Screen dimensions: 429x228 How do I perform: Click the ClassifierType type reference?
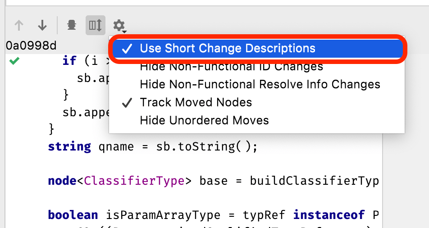(x=134, y=181)
